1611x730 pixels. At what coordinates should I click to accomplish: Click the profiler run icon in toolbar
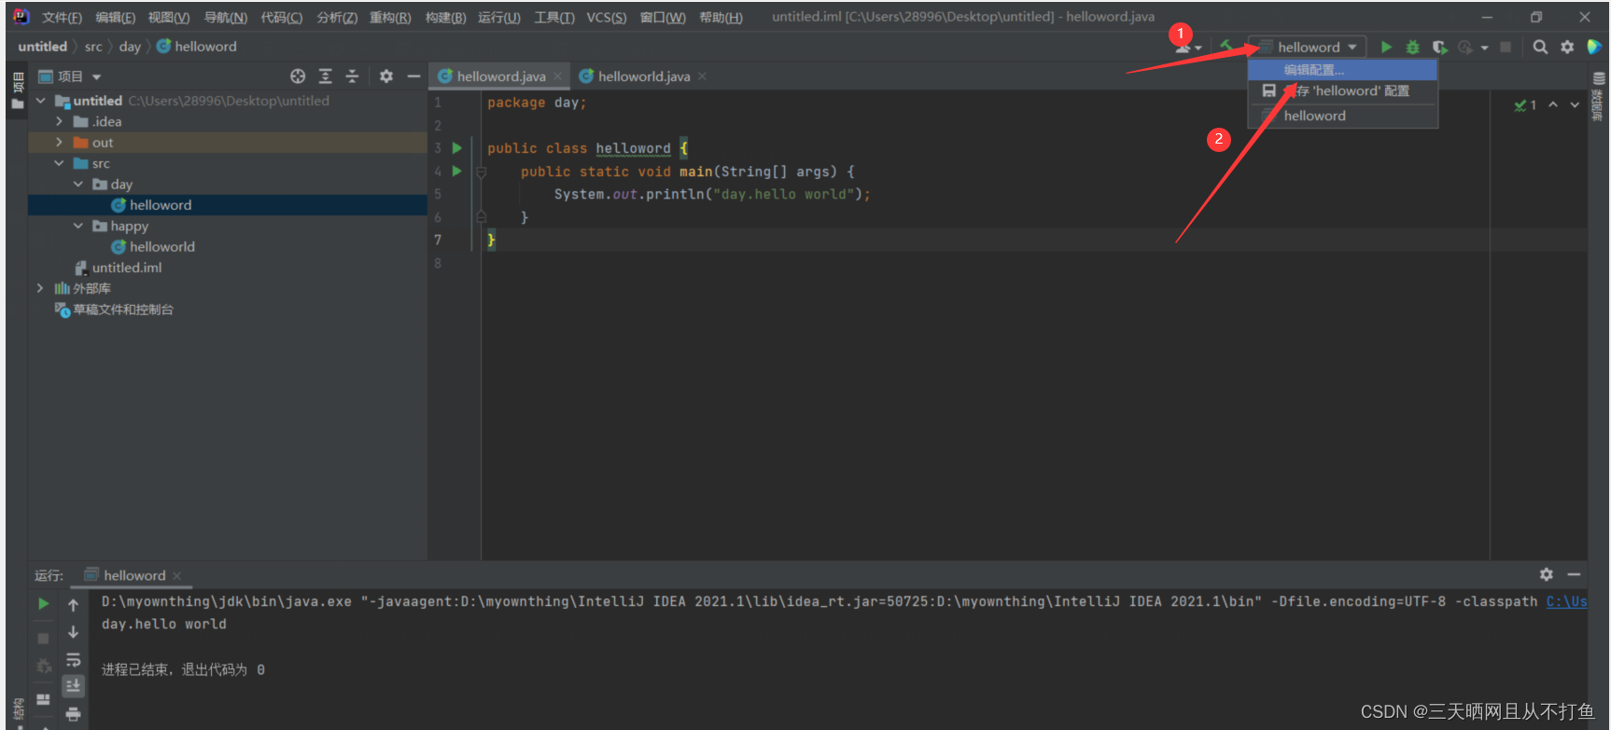point(1465,47)
